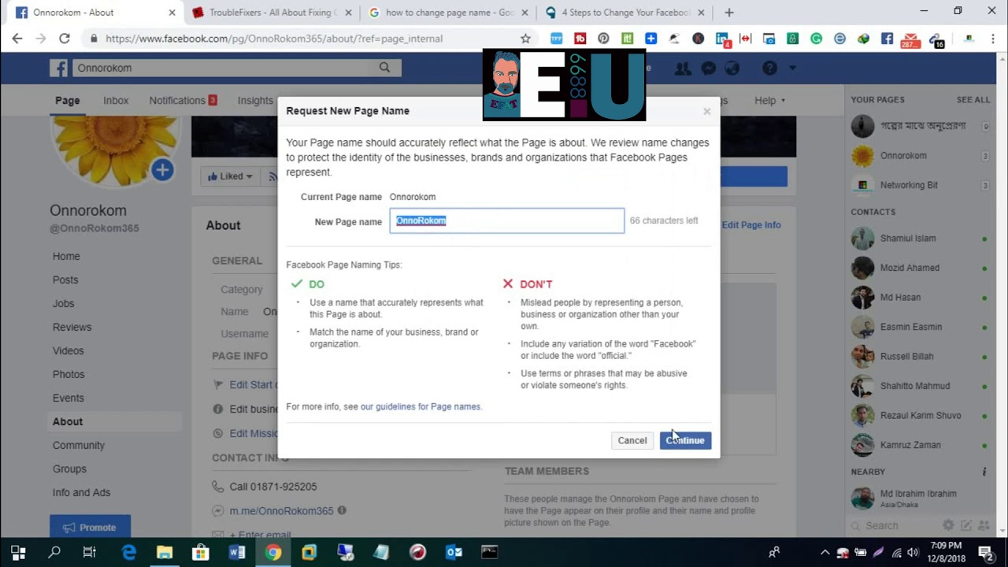Open Microsoft Word from the taskbar
1008x567 pixels.
point(237,552)
